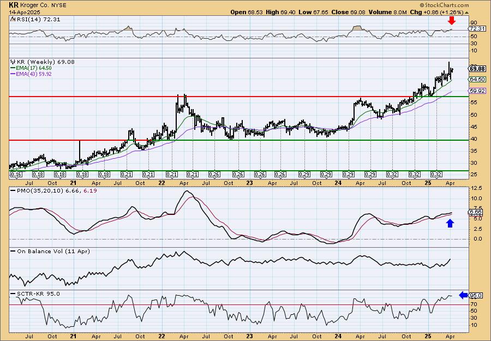Screen dimensions: 491x341
Task: Click the 59.92 EMA tag on the price axis
Action: tap(477, 91)
